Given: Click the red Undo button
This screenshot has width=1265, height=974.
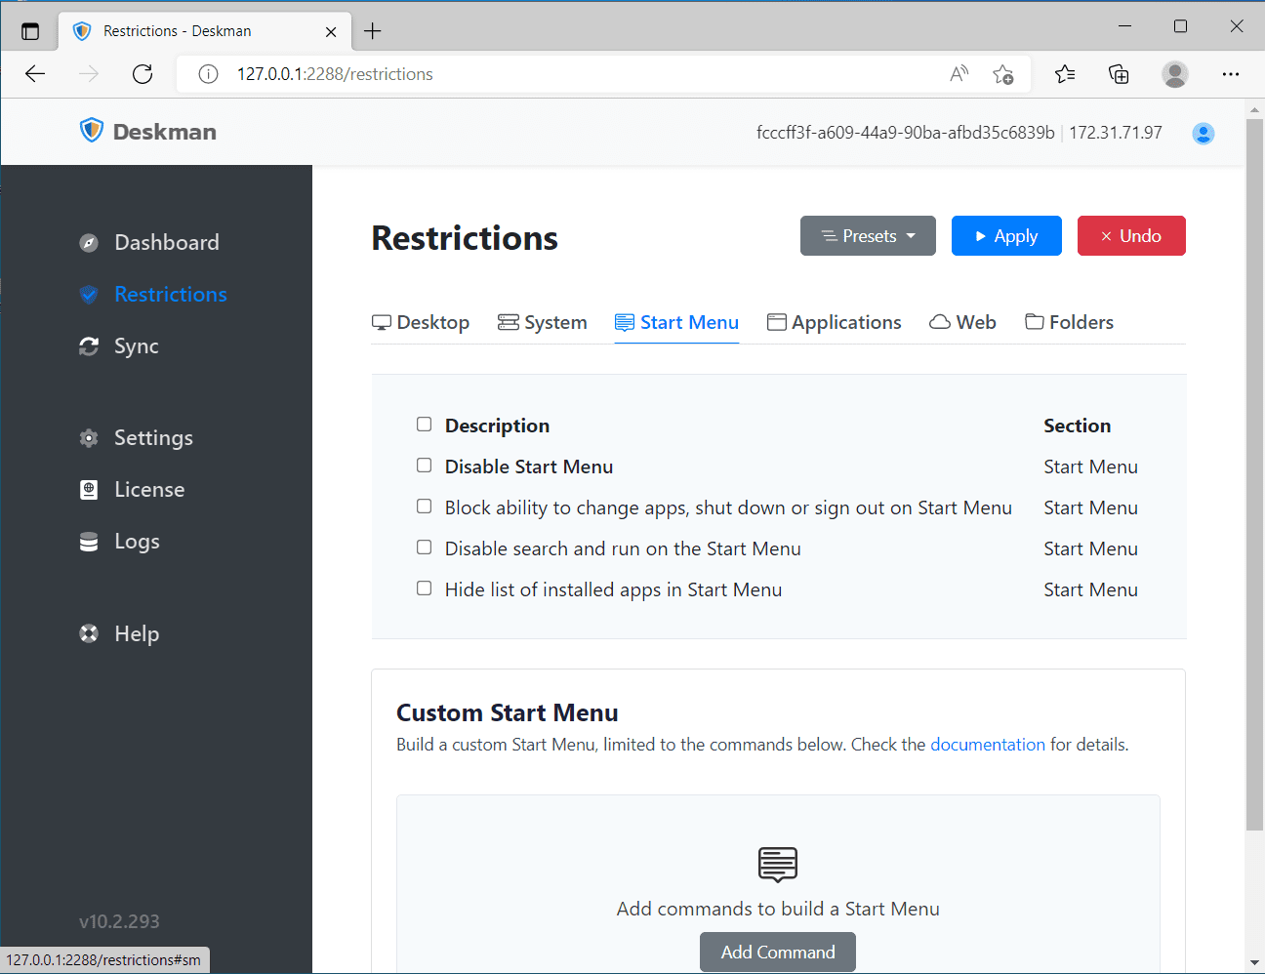Looking at the screenshot, I should pyautogui.click(x=1131, y=236).
